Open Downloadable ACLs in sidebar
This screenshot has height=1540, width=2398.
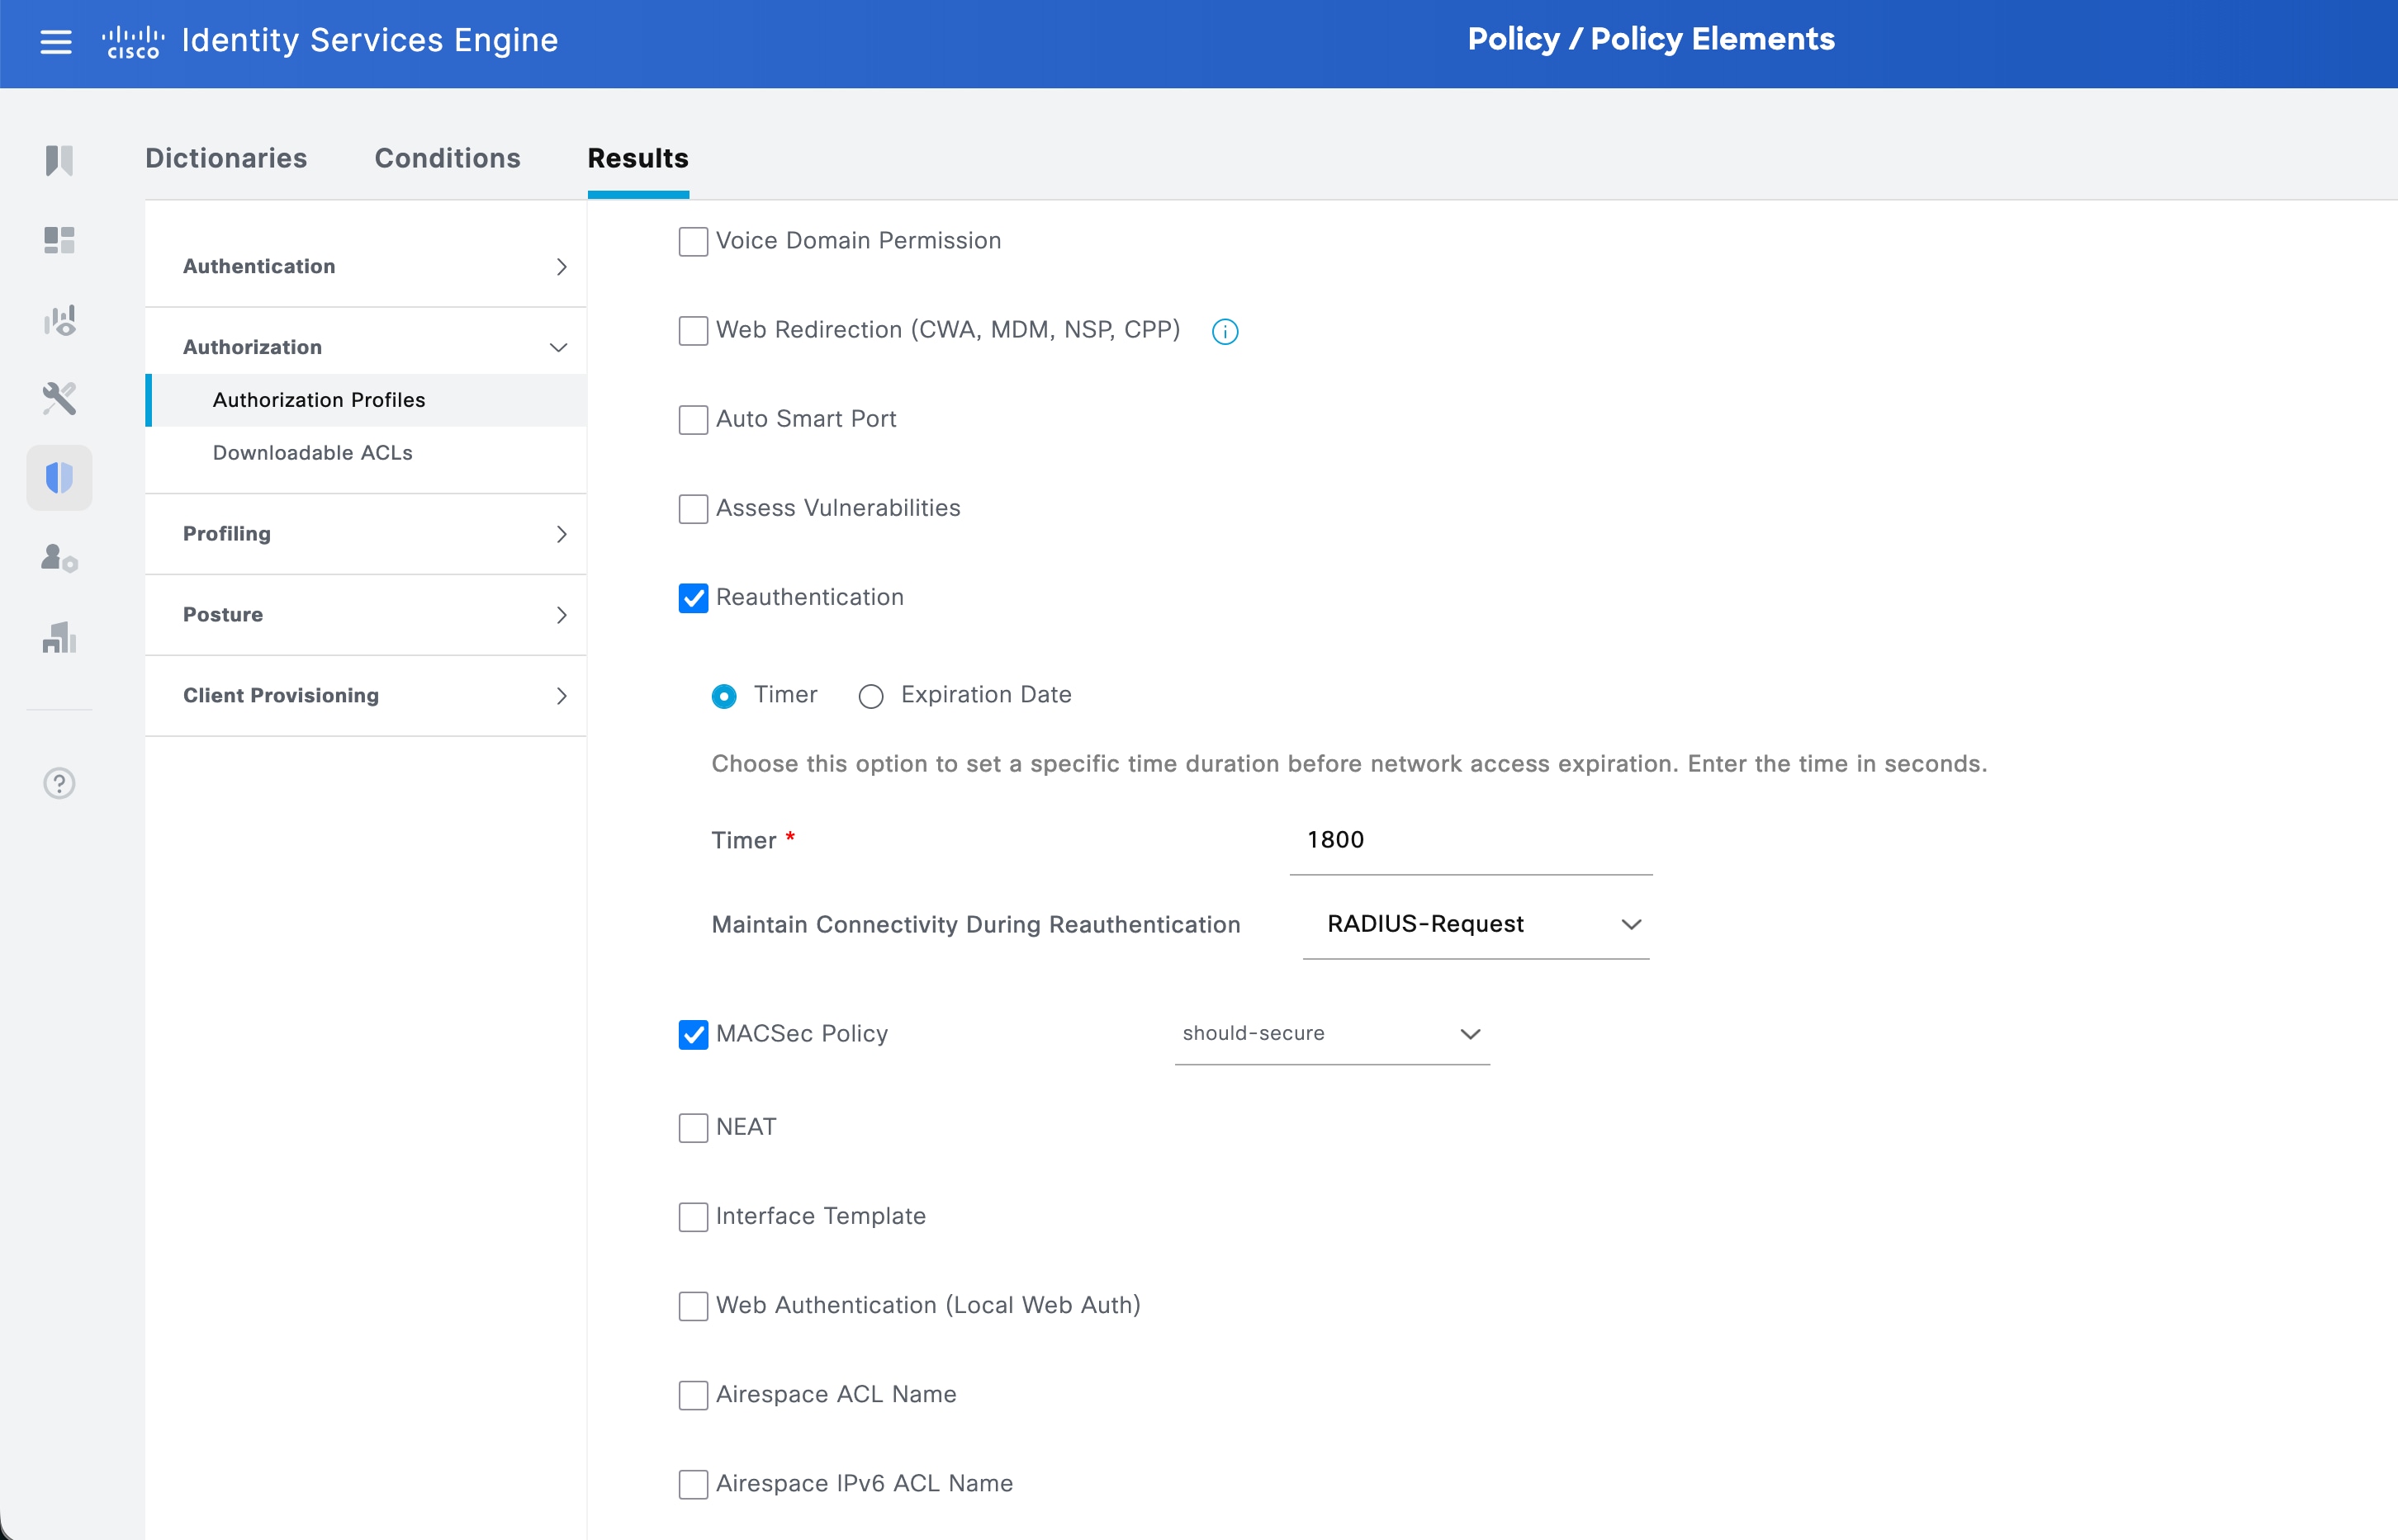point(312,453)
